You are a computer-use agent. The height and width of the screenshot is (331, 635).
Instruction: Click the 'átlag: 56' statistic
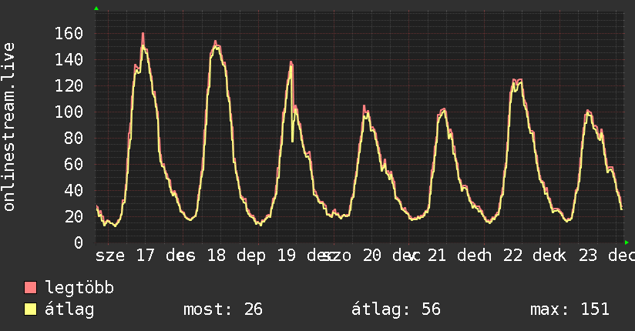[395, 309]
